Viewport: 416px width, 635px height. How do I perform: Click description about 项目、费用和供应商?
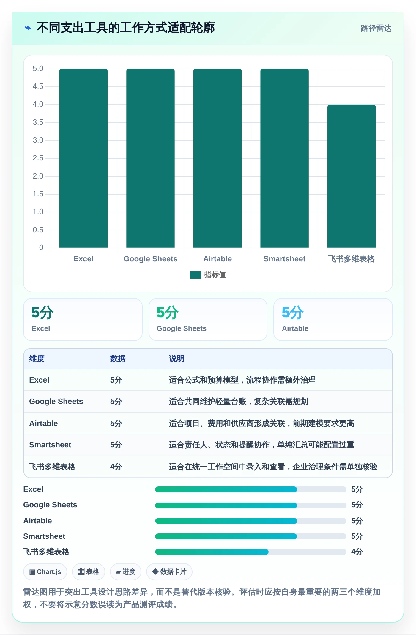261,424
